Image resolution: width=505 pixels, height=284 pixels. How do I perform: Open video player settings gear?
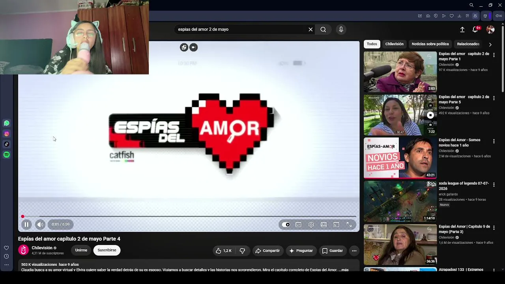(311, 224)
